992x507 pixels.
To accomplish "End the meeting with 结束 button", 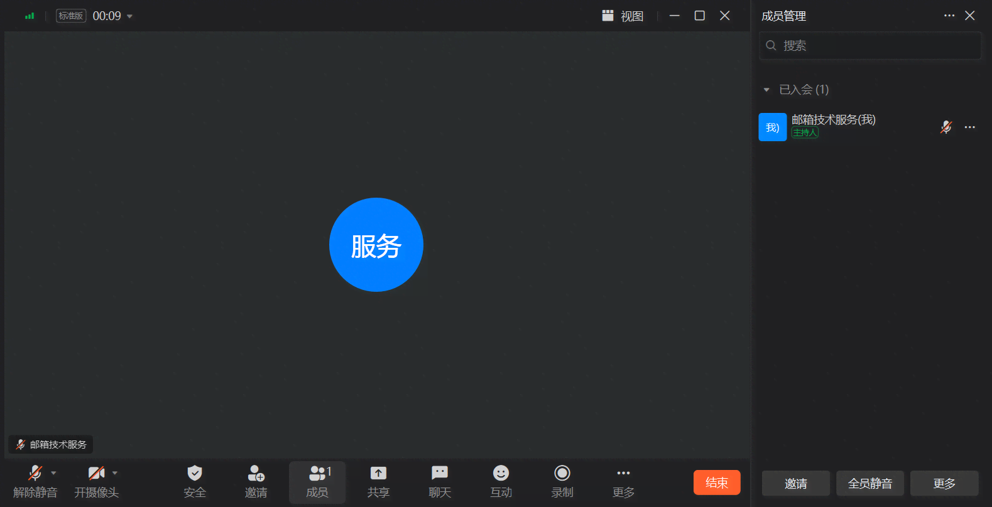I will [x=717, y=483].
